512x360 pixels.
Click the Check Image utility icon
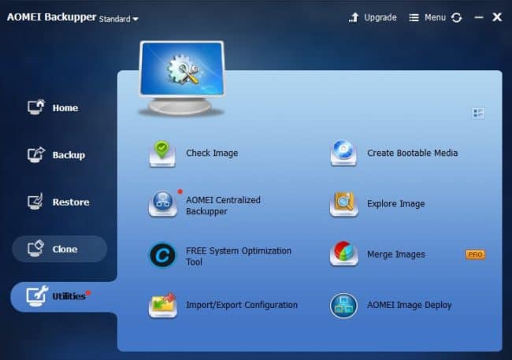[162, 154]
